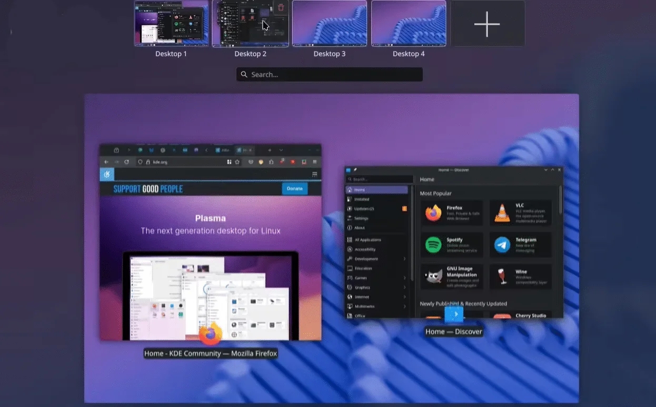Add a new virtual desktop with plus
Screen dimensions: 656x407
coord(487,24)
